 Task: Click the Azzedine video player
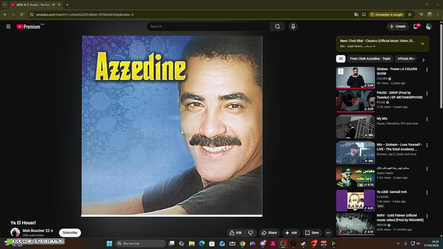point(172,126)
